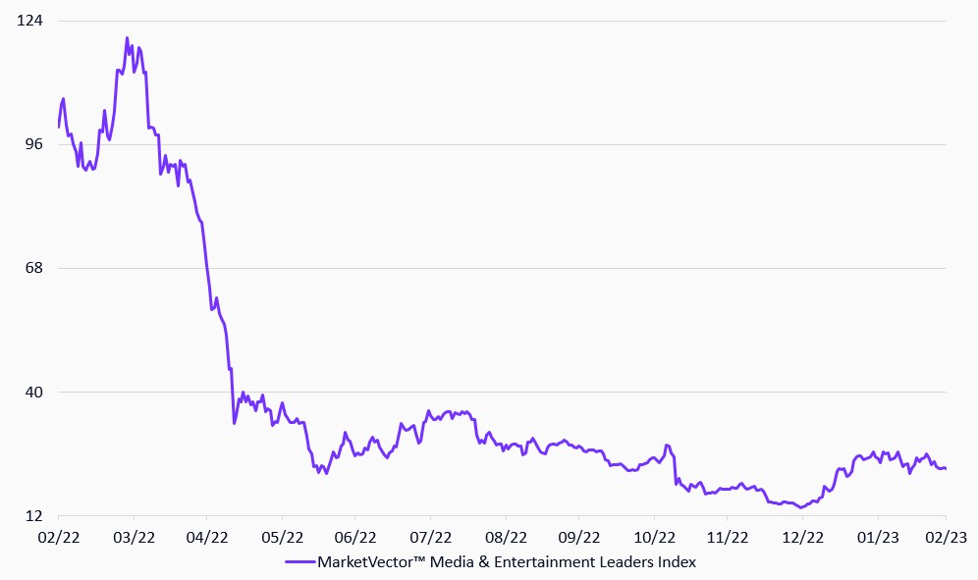Click the 06/22 x-axis label
The width and height of the screenshot is (978, 580).
point(355,537)
